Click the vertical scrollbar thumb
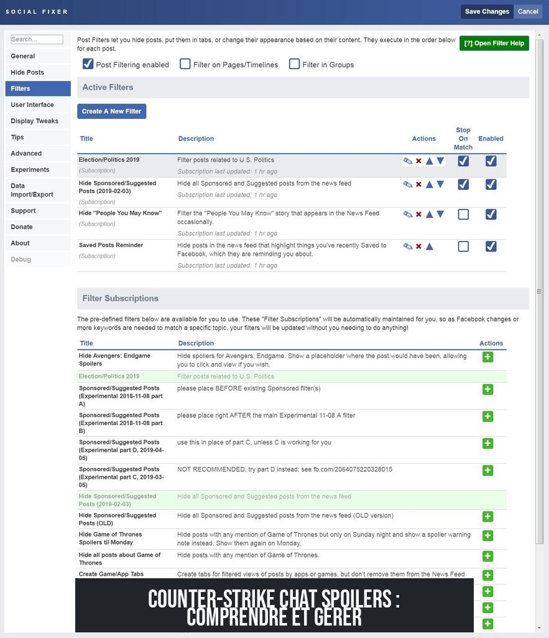 click(x=539, y=291)
